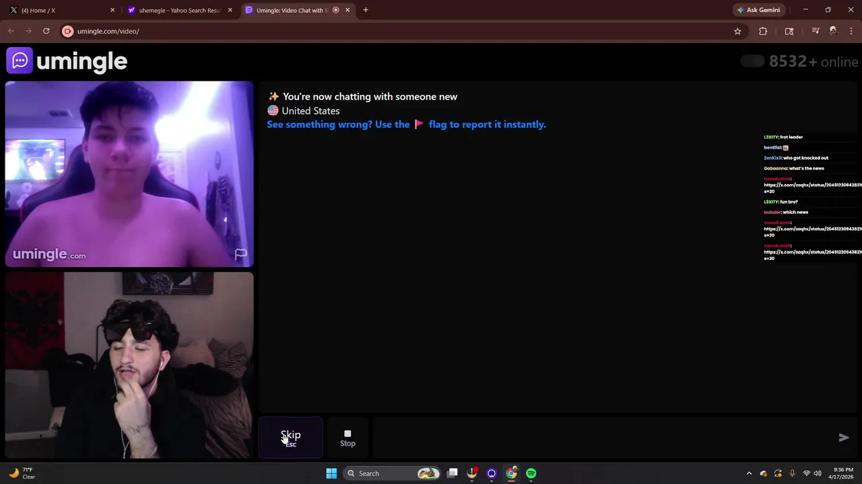
Task: Open the Wi-Fi network tray icon
Action: pos(807,473)
